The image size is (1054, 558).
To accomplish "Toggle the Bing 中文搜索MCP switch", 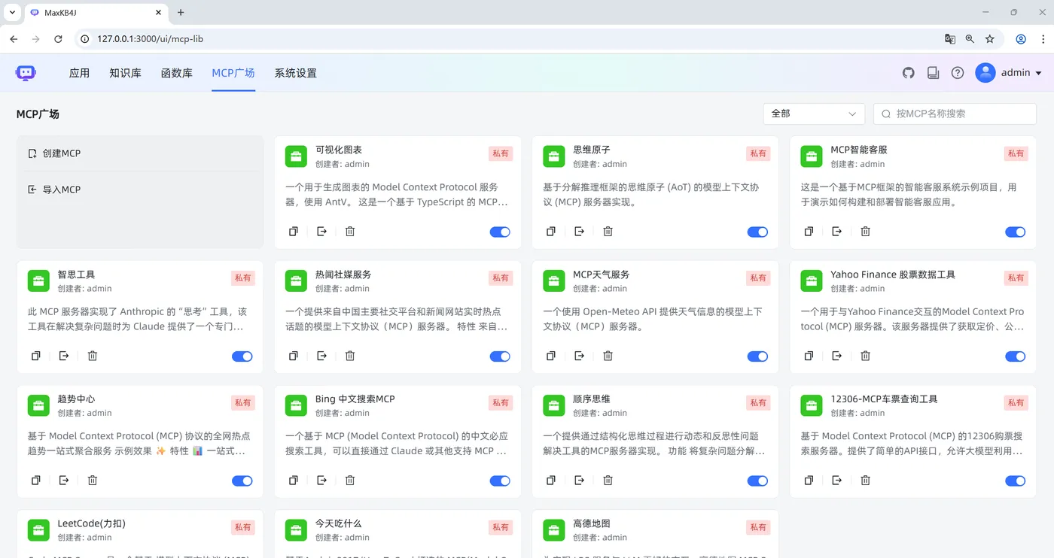I will pyautogui.click(x=500, y=481).
